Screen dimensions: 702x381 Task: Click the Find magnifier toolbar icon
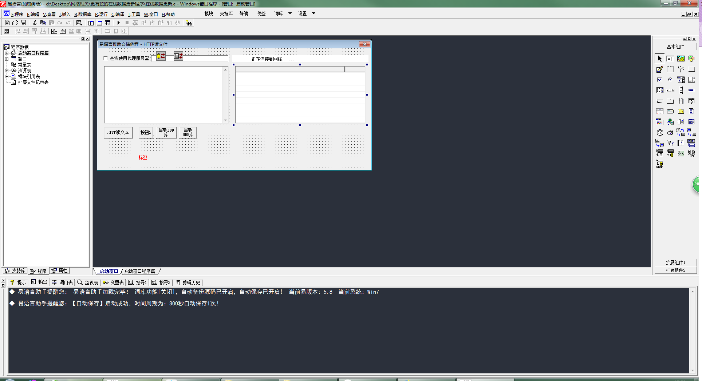coord(79,23)
